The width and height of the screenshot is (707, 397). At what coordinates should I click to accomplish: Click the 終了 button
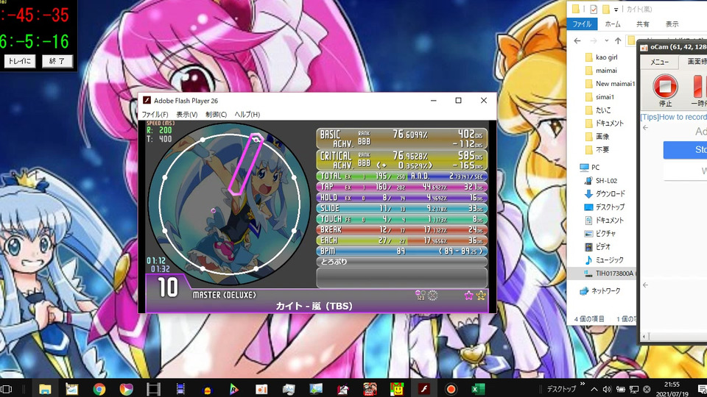point(57,61)
